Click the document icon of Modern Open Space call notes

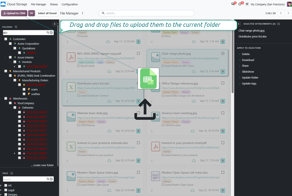(x=156, y=176)
